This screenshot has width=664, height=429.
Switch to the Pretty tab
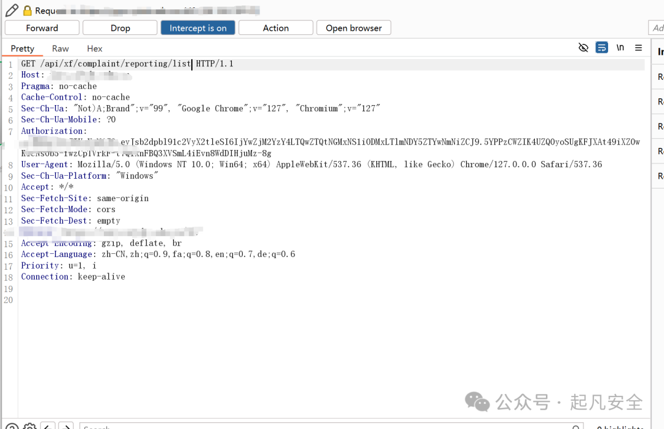[x=23, y=49]
